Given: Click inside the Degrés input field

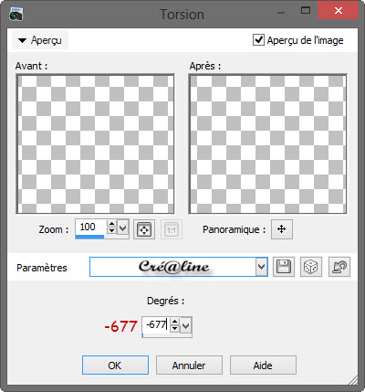Looking at the screenshot, I should [156, 325].
